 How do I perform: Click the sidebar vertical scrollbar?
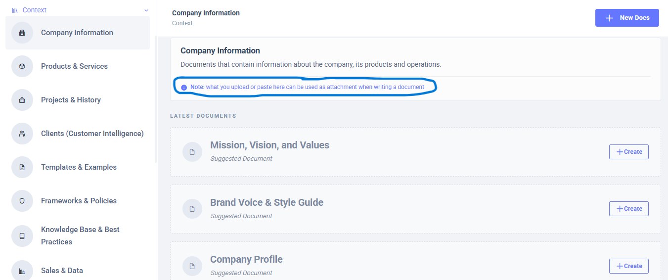[x=156, y=99]
